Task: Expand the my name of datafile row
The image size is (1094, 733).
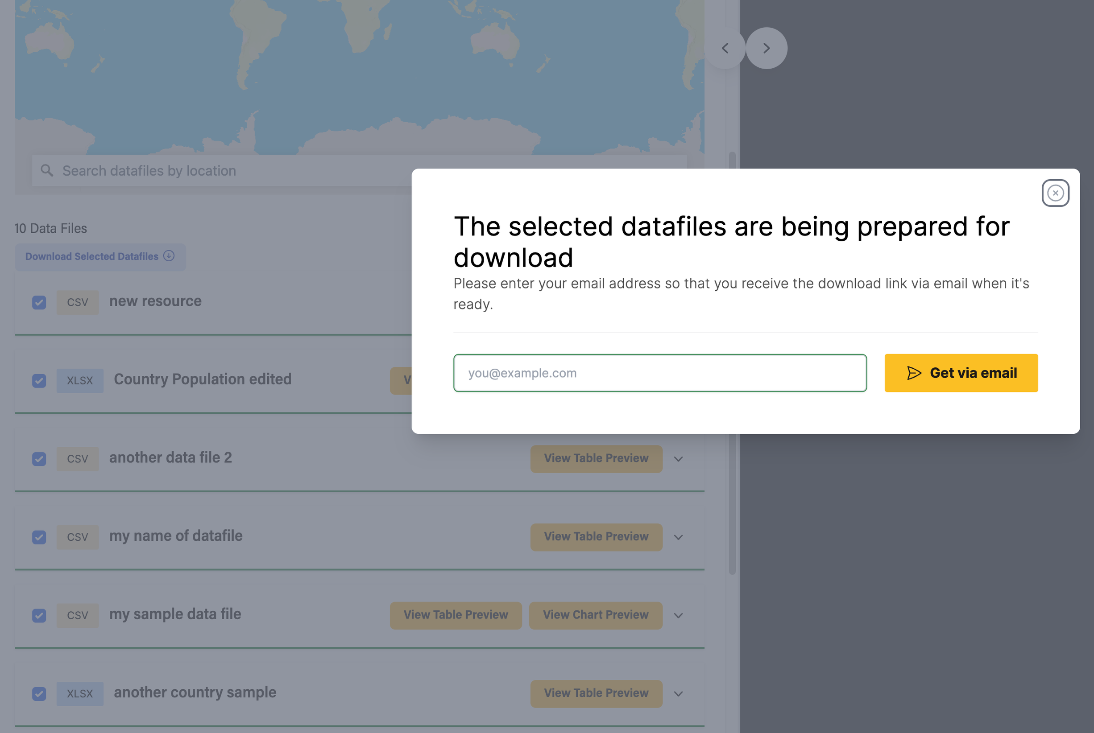Action: (678, 537)
